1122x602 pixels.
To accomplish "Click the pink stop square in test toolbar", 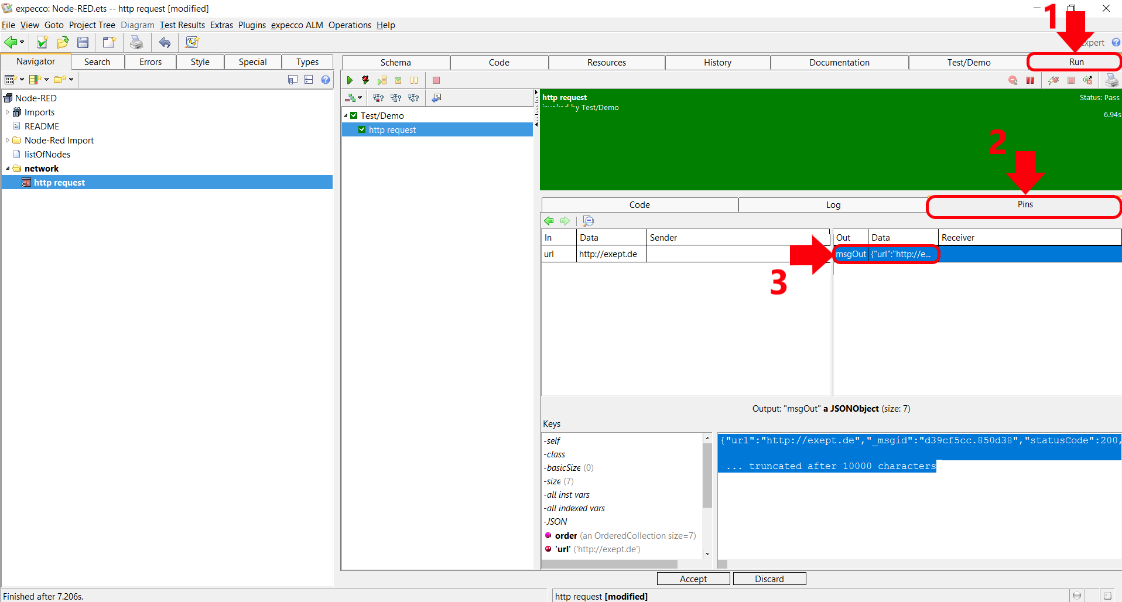I will 436,80.
